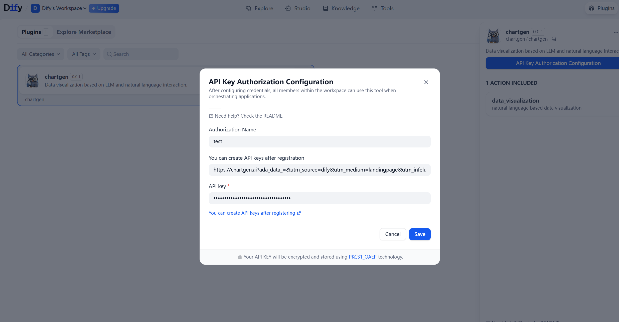Click the external link icon after registering

299,213
